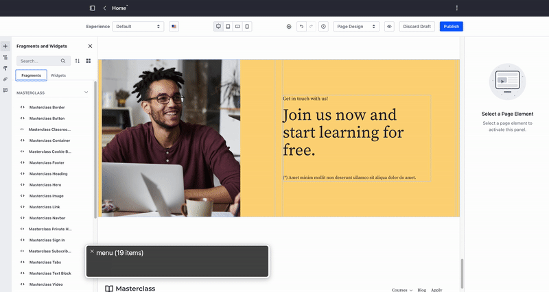Open the Page Content link icon
This screenshot has height=292, width=549.
tap(5, 80)
